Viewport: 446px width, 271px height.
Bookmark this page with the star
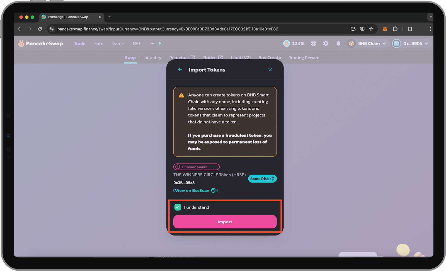371,29
